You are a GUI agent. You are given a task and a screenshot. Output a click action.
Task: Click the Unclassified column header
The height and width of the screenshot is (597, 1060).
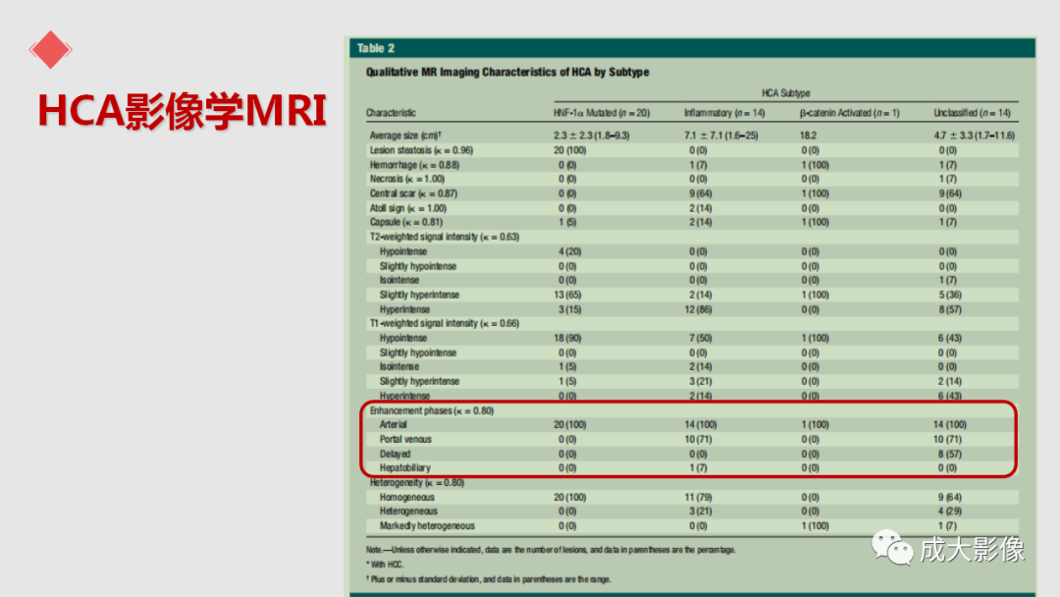(x=972, y=113)
